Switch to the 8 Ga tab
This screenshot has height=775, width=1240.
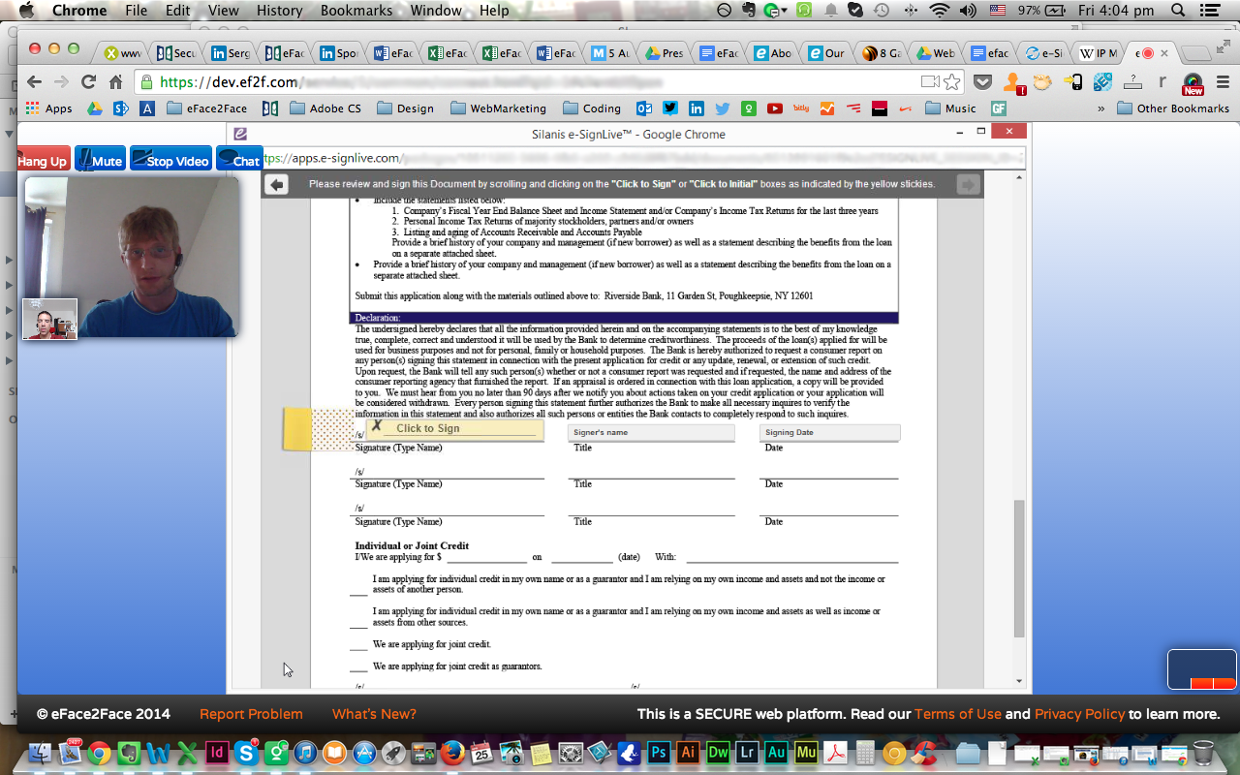(882, 53)
